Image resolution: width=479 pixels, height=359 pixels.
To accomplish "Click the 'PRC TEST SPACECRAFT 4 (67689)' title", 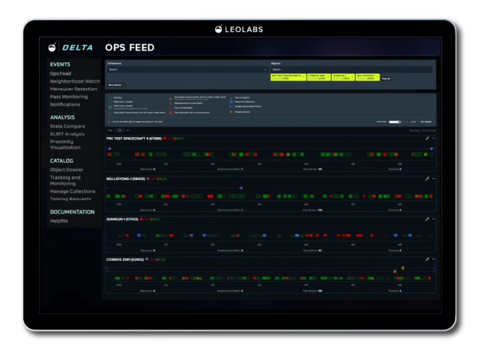I will 134,138.
